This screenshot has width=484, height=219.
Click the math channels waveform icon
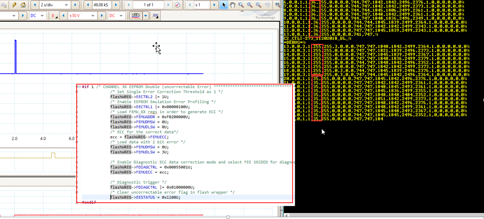135,16
